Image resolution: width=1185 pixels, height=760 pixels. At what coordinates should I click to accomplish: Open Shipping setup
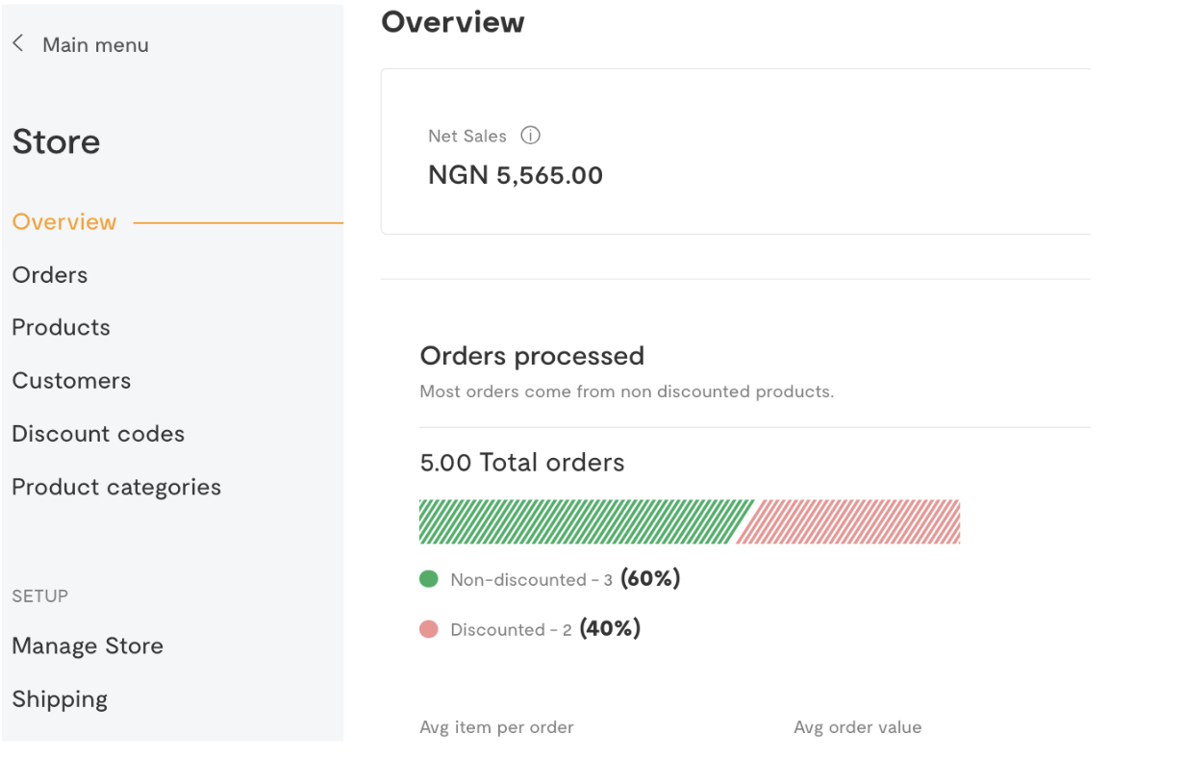60,699
